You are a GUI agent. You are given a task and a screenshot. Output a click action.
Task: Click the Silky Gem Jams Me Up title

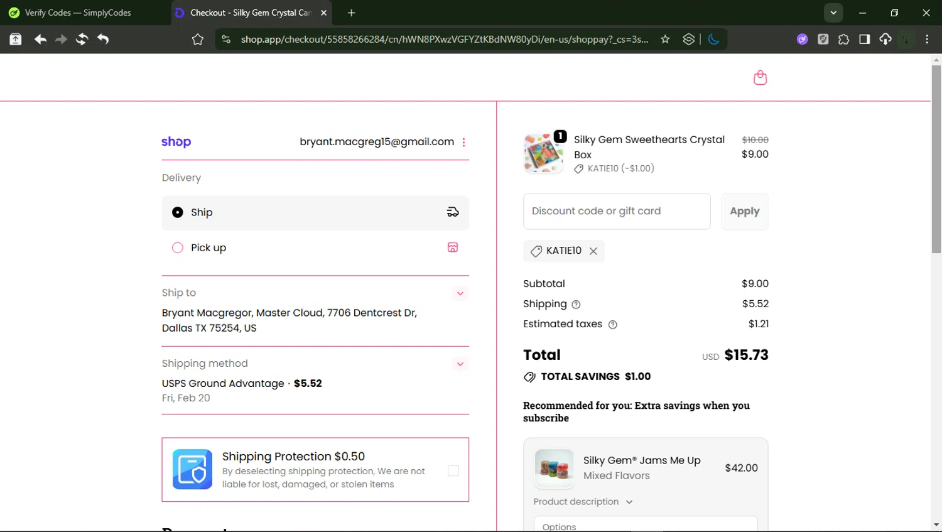click(642, 460)
